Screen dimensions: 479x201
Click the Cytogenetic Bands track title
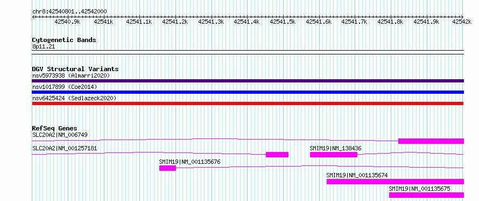(x=64, y=40)
